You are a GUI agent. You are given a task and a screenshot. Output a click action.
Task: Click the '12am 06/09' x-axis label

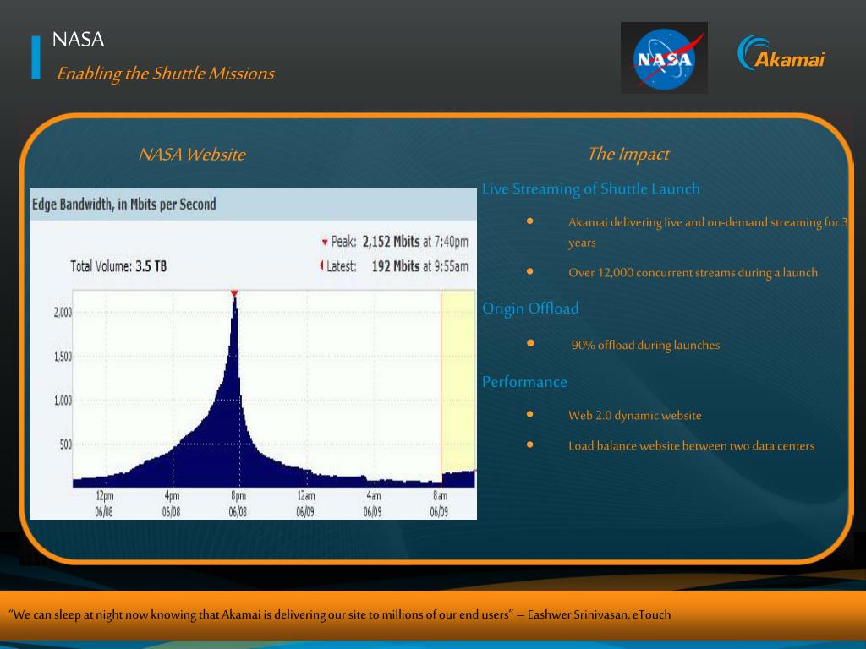[x=305, y=504]
